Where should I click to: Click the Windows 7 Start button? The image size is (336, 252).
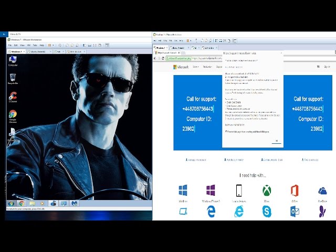11,203
